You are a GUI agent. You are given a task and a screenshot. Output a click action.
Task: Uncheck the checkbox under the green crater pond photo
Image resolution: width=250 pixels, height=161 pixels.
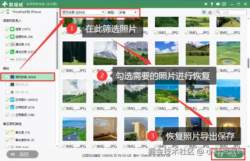pos(217,70)
